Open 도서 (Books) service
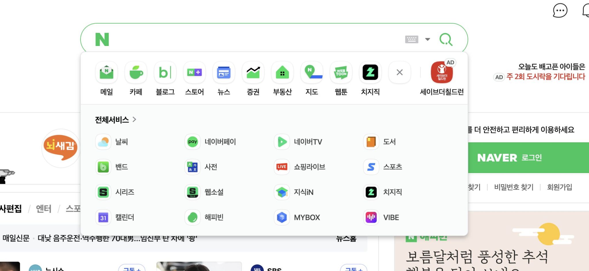This screenshot has height=271, width=589. 380,142
